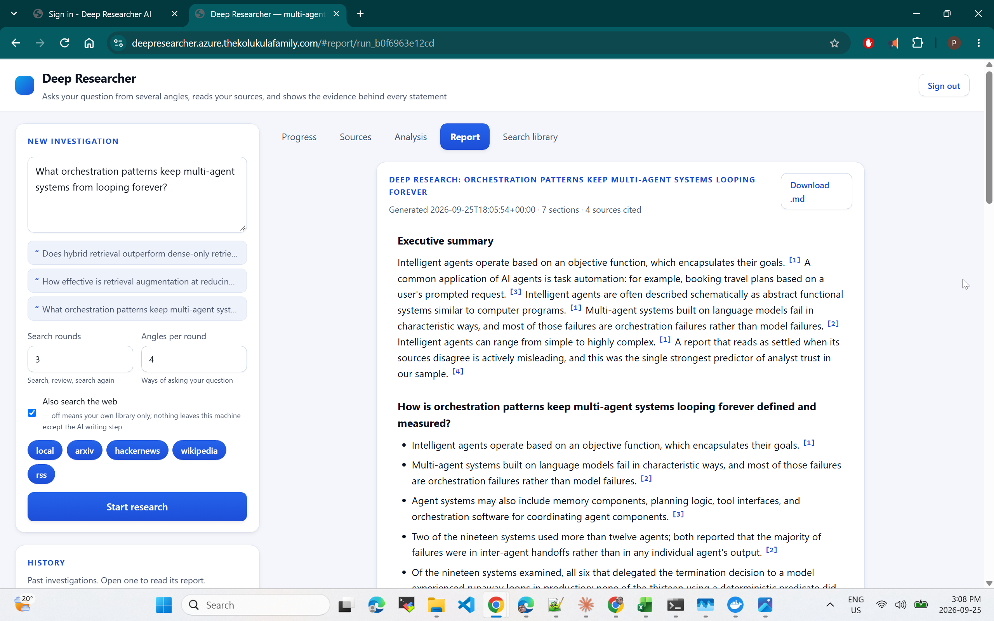This screenshot has width=994, height=621.
Task: Click citation [4] in the executive summary
Action: (457, 371)
